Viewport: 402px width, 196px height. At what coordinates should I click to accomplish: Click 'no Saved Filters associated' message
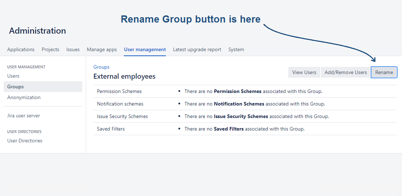coord(244,129)
